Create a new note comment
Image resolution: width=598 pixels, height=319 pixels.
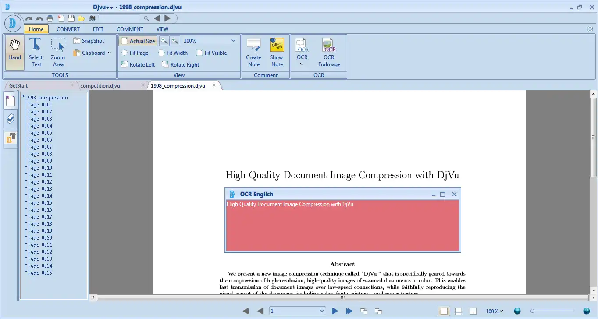pyautogui.click(x=253, y=53)
